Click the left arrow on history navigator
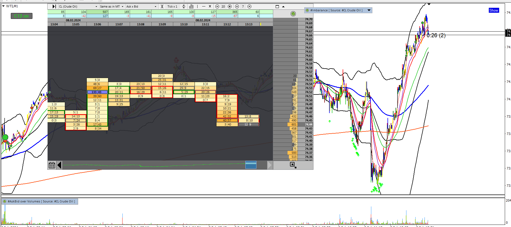Screen dimensions: 511x227 point(59,165)
